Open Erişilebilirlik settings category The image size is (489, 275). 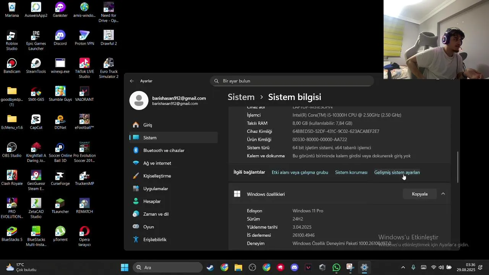[173, 239]
